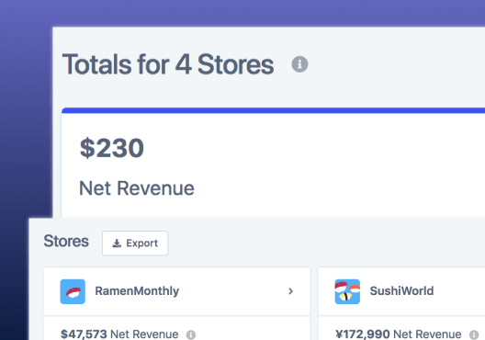The height and width of the screenshot is (340, 485).
Task: Select the $230 total amount
Action: (x=112, y=148)
